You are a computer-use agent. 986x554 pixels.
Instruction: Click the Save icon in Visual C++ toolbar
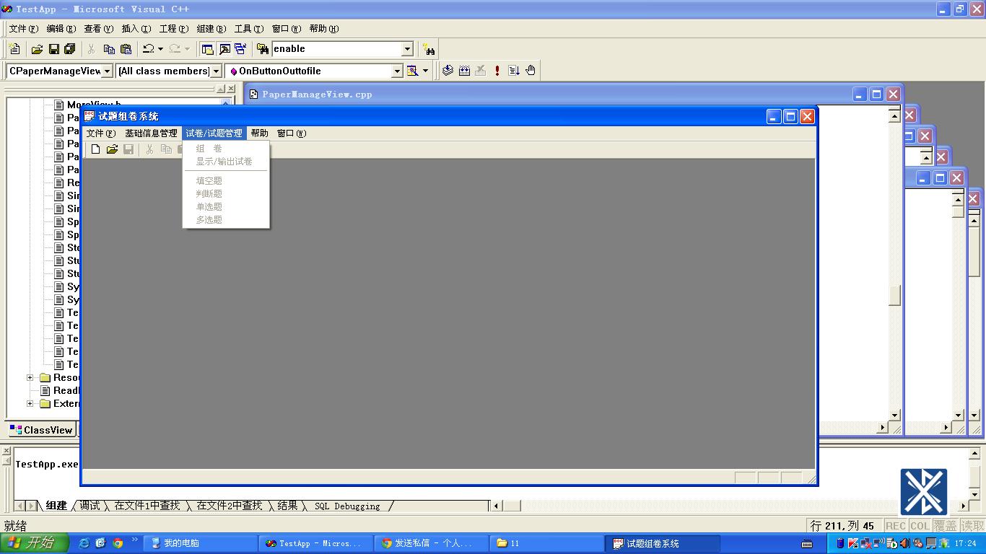pyautogui.click(x=53, y=49)
